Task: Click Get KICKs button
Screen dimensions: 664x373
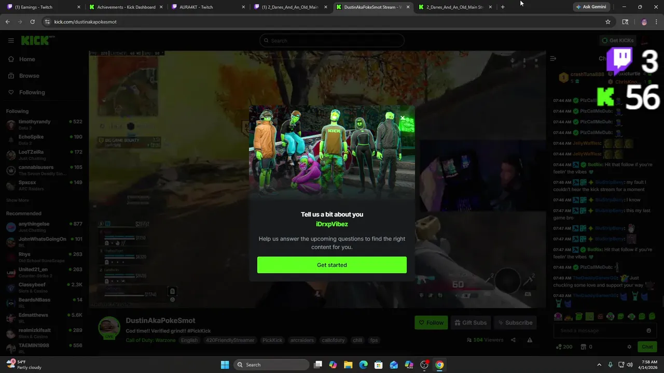Action: point(618,40)
